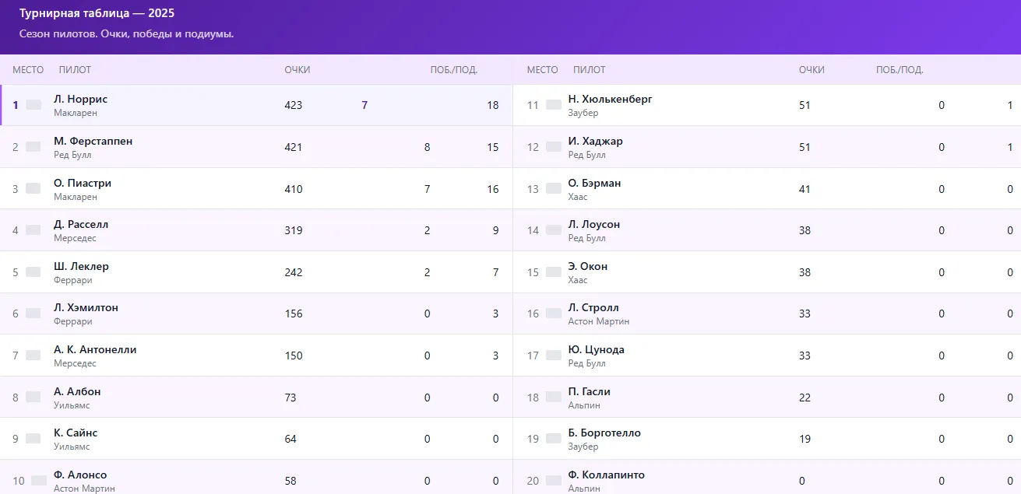Select driver name А. Албон
This screenshot has height=494, width=1021.
(77, 391)
